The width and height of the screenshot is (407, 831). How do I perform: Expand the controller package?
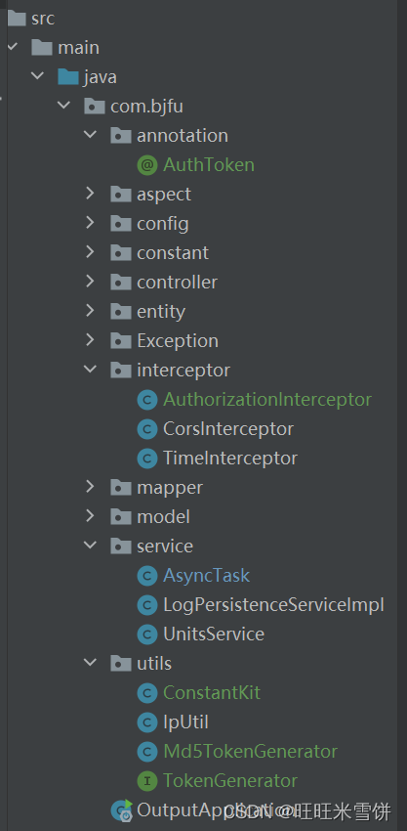pyautogui.click(x=91, y=282)
